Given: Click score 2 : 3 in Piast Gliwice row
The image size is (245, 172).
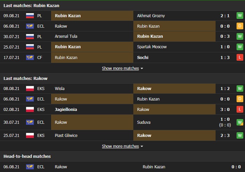Looking at the screenshot, I should 225,135.
